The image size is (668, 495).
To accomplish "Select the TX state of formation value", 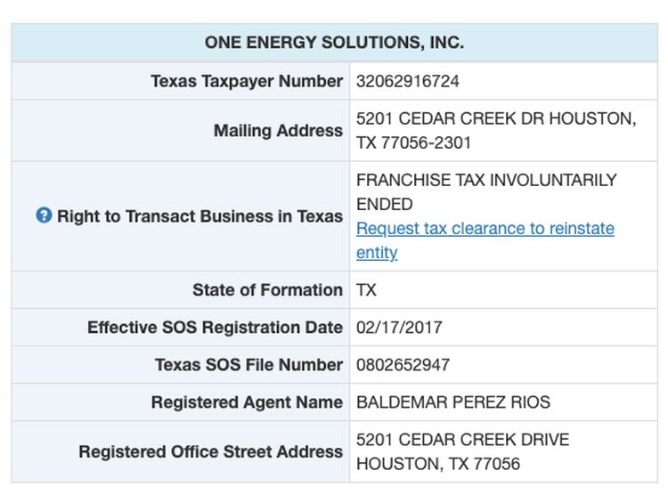I will click(366, 290).
